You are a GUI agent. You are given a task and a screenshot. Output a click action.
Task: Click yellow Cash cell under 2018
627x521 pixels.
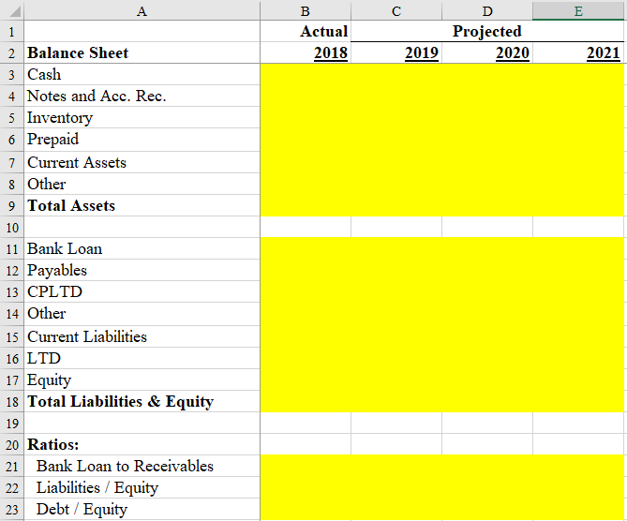(x=306, y=74)
